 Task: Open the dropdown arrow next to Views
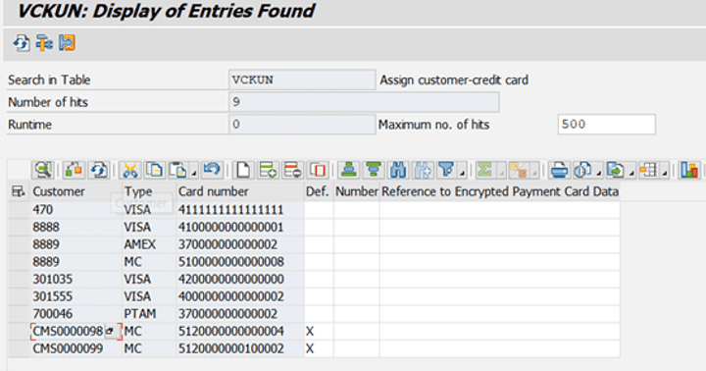pos(598,172)
